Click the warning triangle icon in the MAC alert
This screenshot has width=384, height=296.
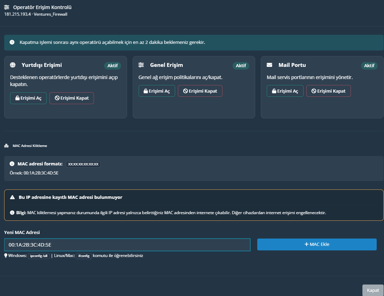click(x=12, y=197)
